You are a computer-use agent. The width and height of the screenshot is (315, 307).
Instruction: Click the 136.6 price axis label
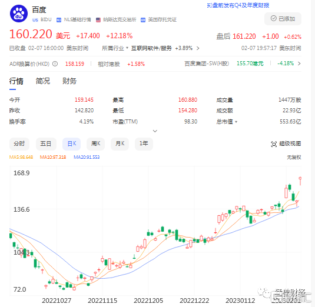[22, 209]
